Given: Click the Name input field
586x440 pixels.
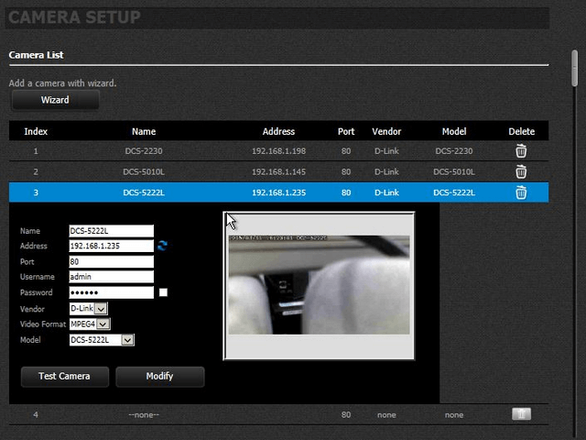Looking at the screenshot, I should pyautogui.click(x=112, y=231).
